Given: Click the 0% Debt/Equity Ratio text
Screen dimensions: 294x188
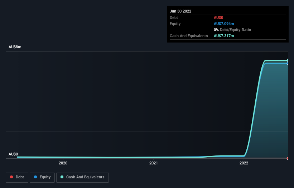Looking at the screenshot, I should pos(232,30).
